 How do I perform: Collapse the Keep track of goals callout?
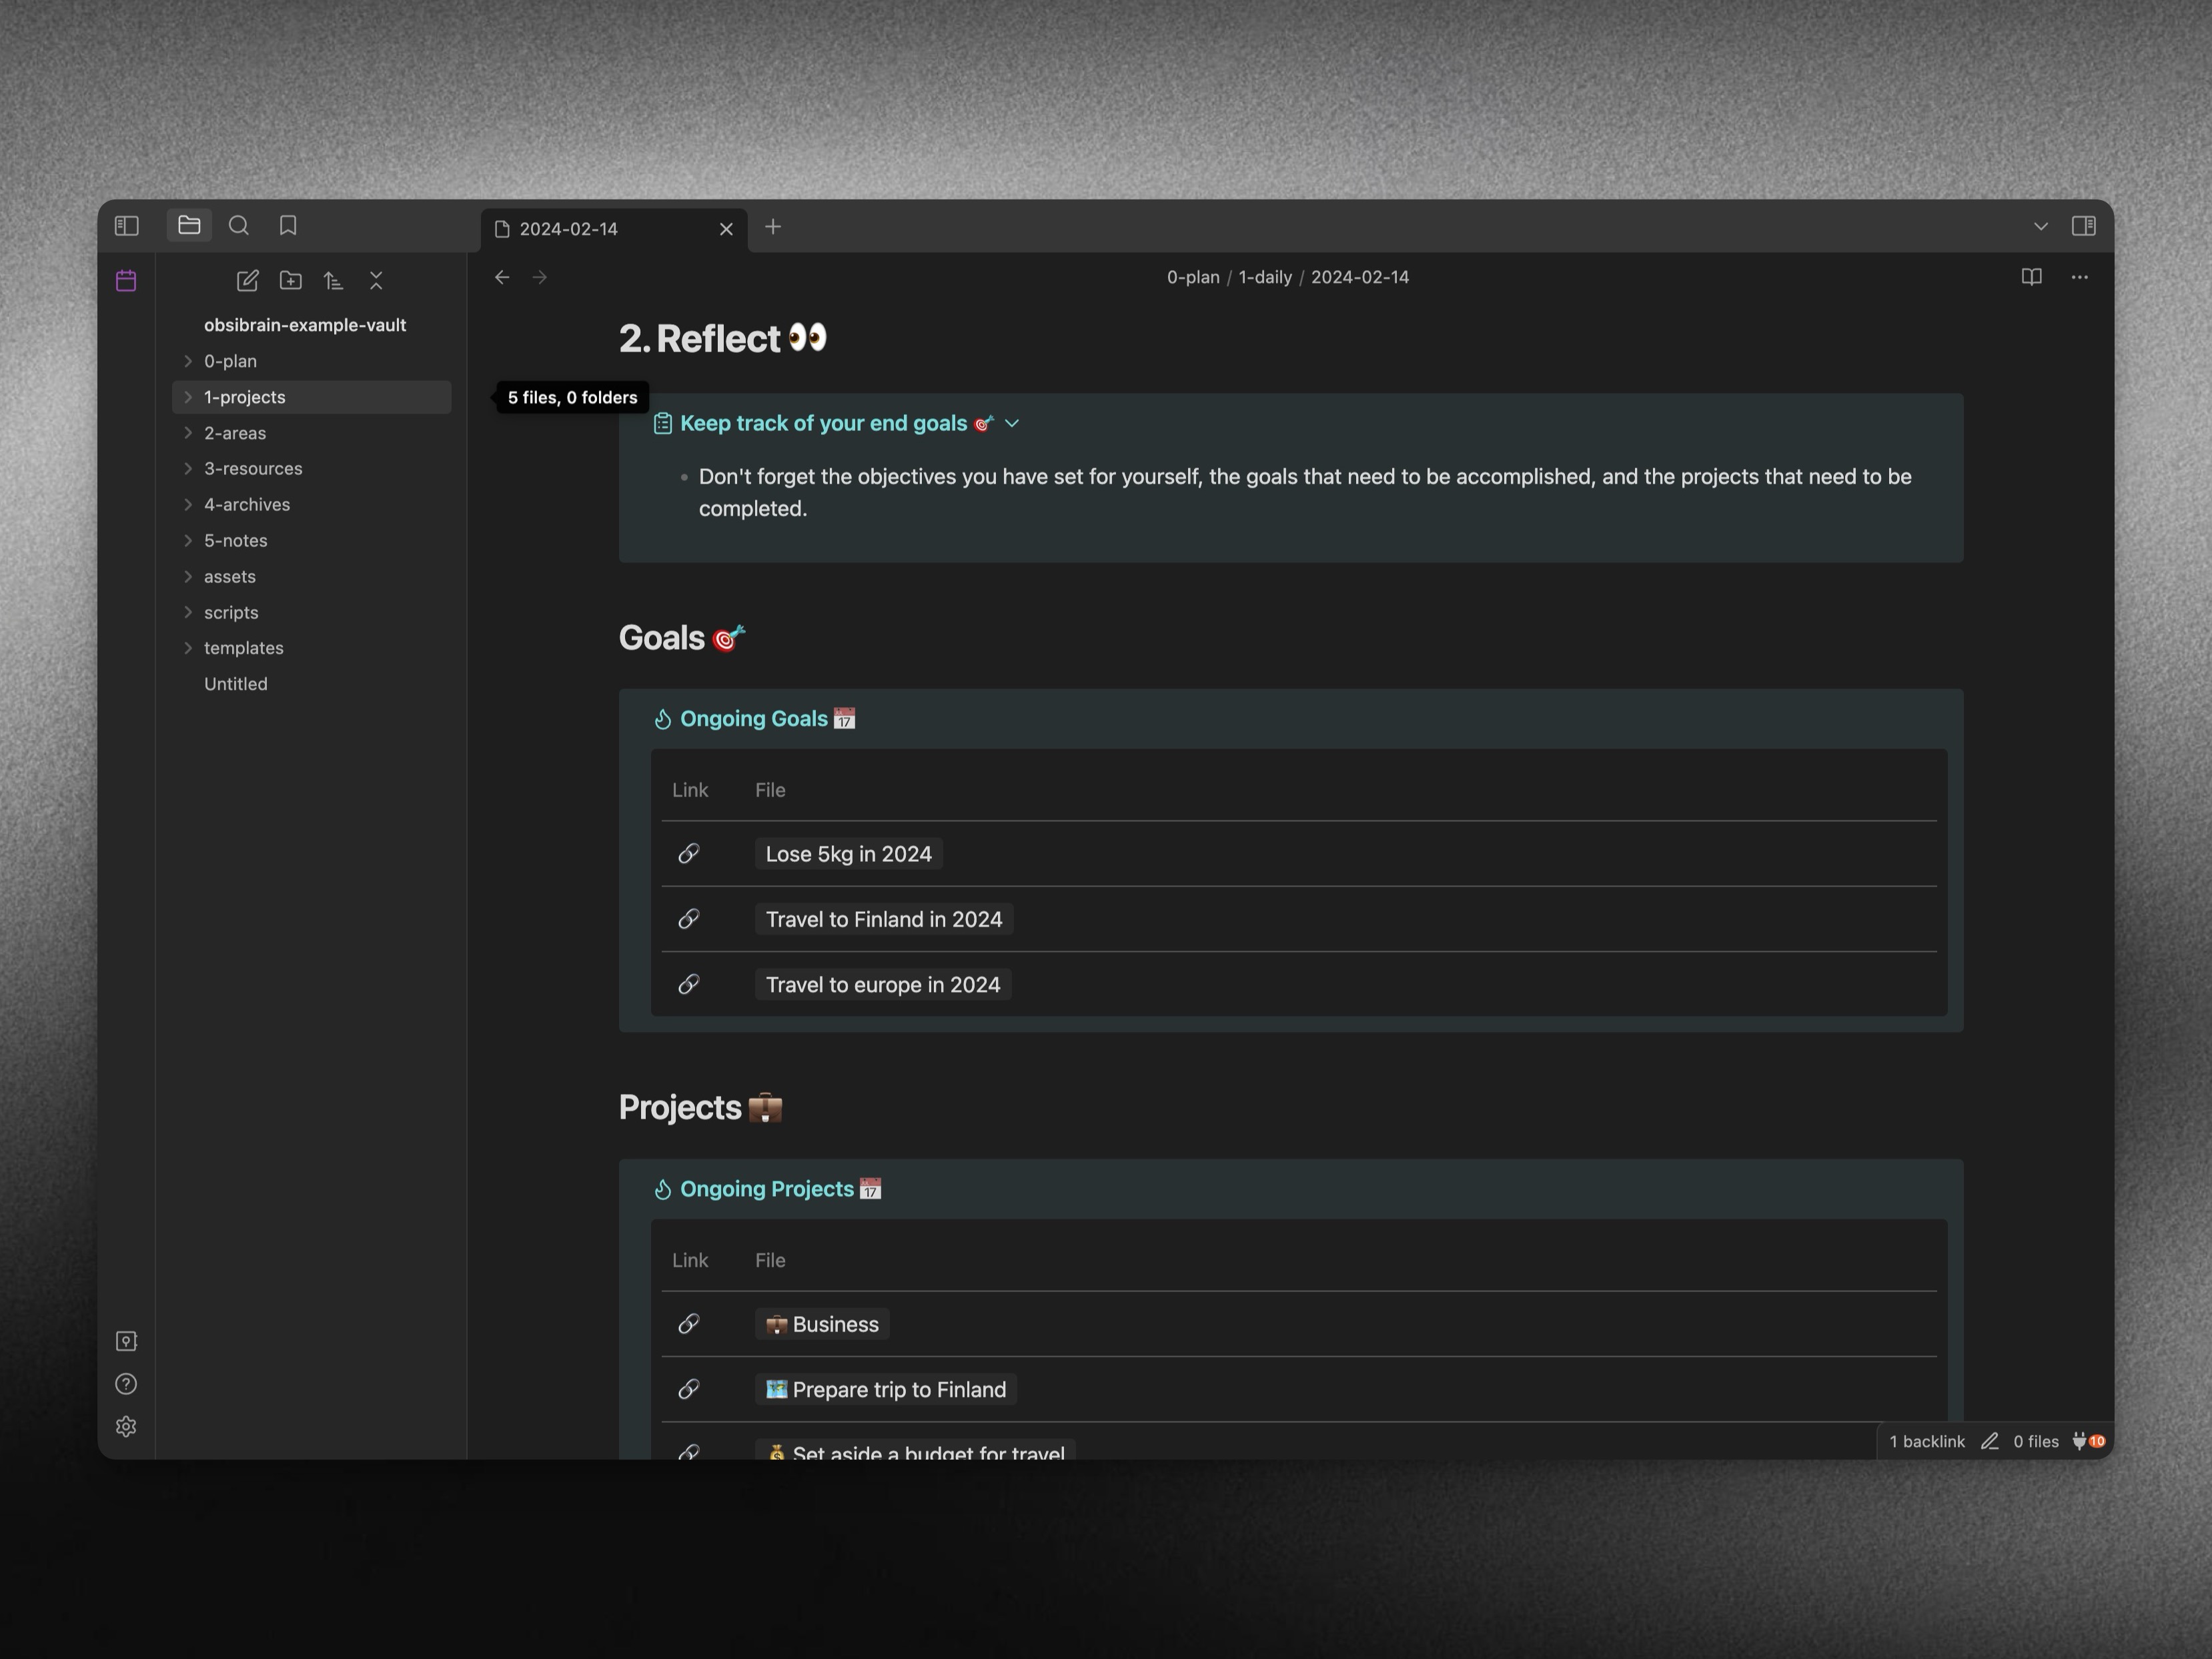(x=1012, y=424)
